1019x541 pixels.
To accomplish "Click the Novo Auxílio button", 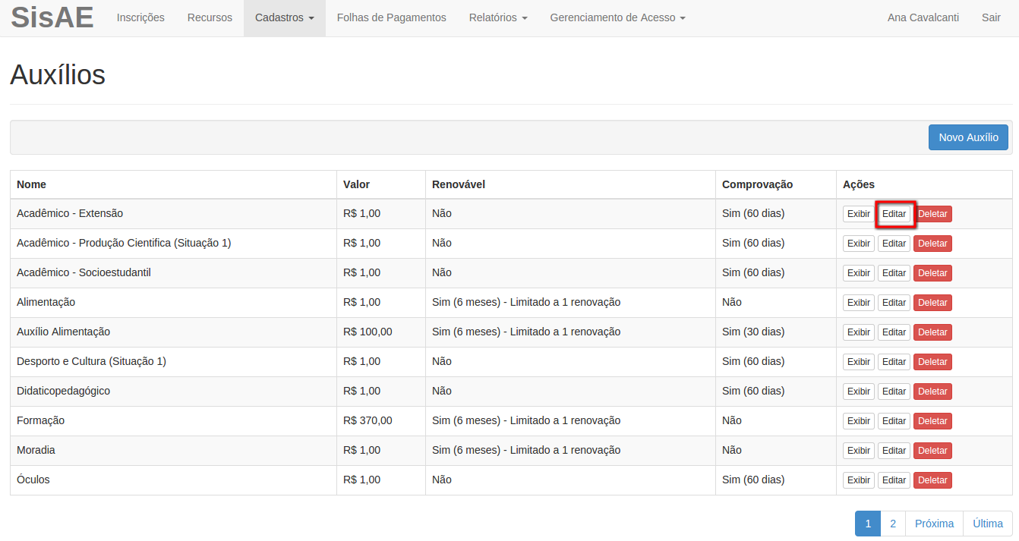I will pos(968,137).
